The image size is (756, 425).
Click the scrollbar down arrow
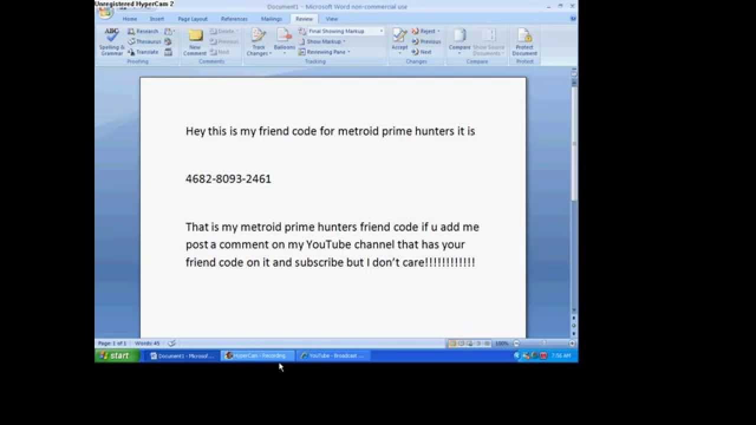point(573,310)
